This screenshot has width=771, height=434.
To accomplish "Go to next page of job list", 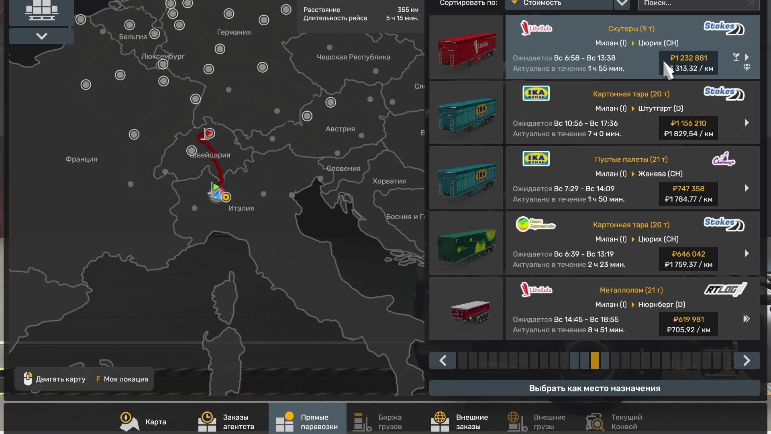I will (746, 360).
